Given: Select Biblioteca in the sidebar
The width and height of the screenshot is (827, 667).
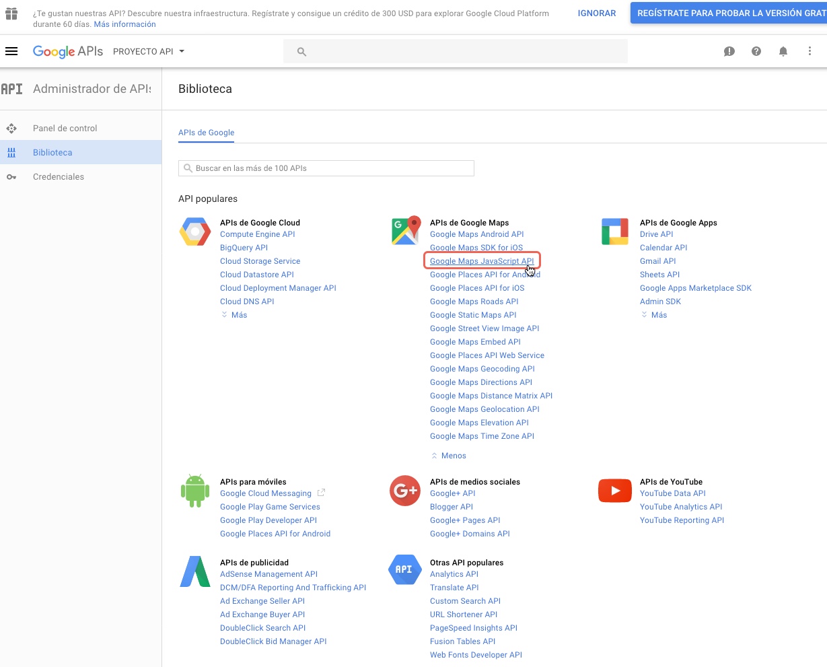Looking at the screenshot, I should pos(81,153).
